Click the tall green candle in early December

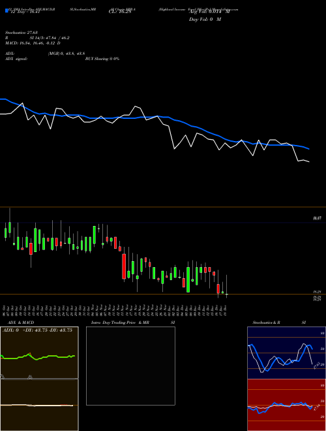pos(188,279)
